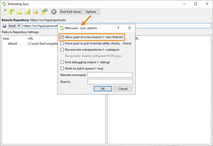The image size is (213, 146).
Task: Select the 'default' repository alias row
Action: pyautogui.click(x=13, y=43)
